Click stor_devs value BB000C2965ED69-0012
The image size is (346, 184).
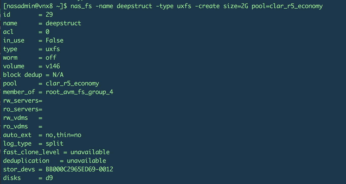point(79,169)
